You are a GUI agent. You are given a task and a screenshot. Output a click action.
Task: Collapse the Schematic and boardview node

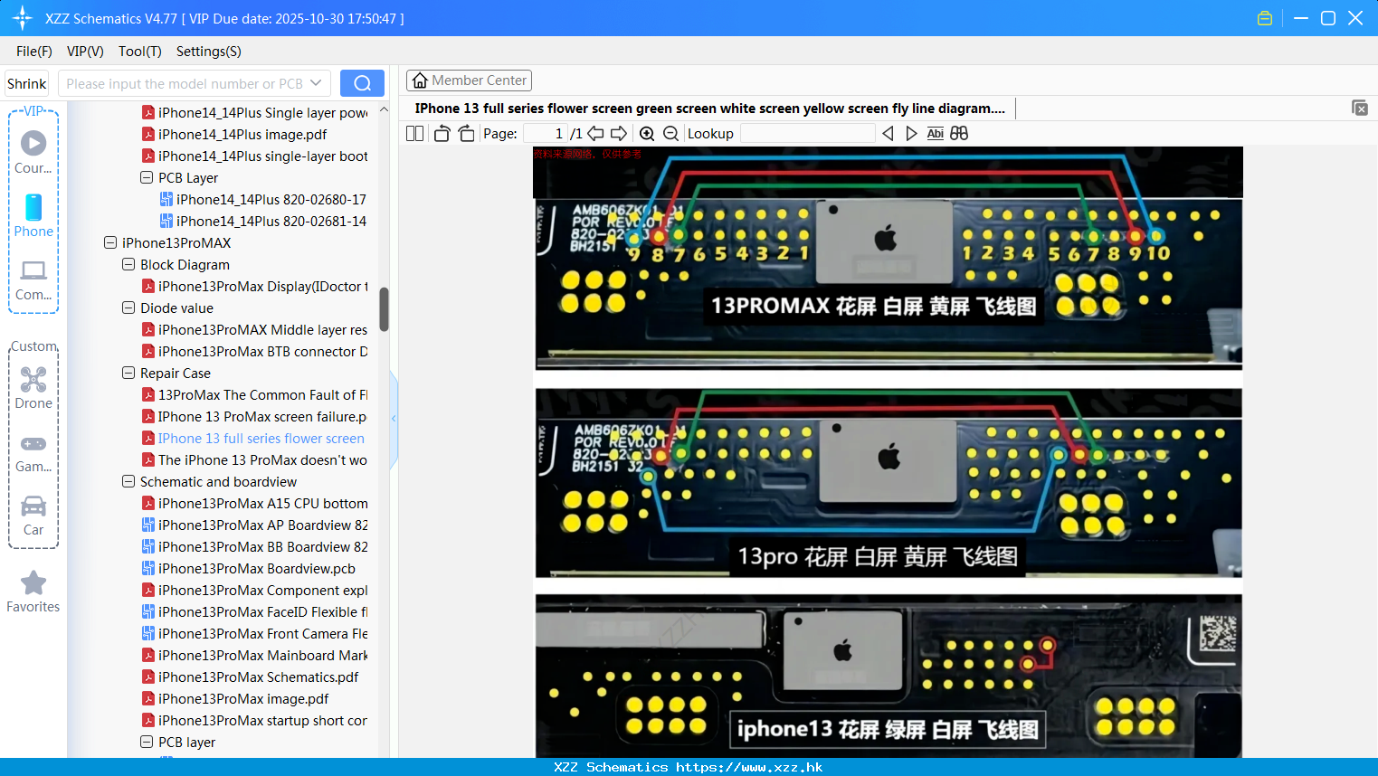coord(128,481)
